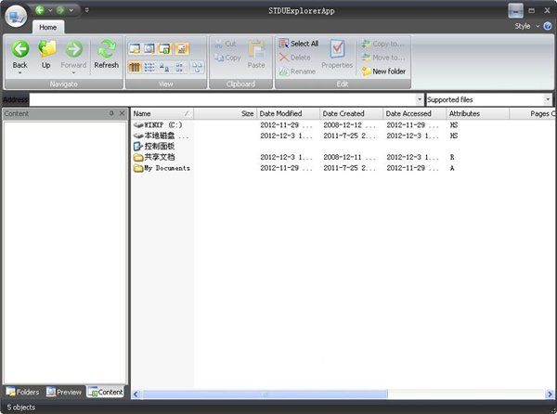Sort by Attributes column header
Screen dimensions: 557x414
(x=478, y=113)
